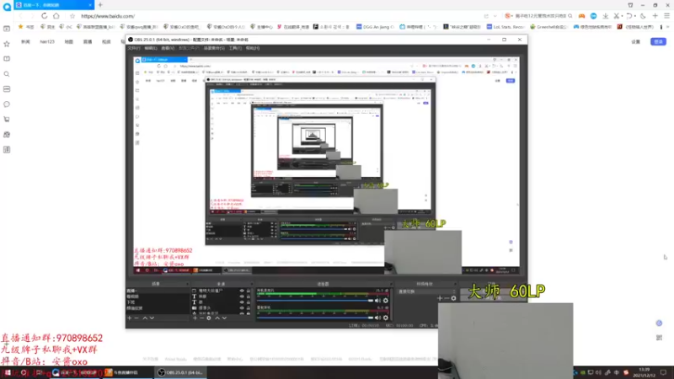Viewport: 674px width, 379px height.
Task: Open the address bar dropdown arrow
Action: tap(495, 16)
